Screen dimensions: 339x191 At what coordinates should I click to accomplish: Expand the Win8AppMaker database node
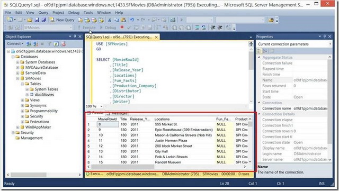tap(17, 127)
